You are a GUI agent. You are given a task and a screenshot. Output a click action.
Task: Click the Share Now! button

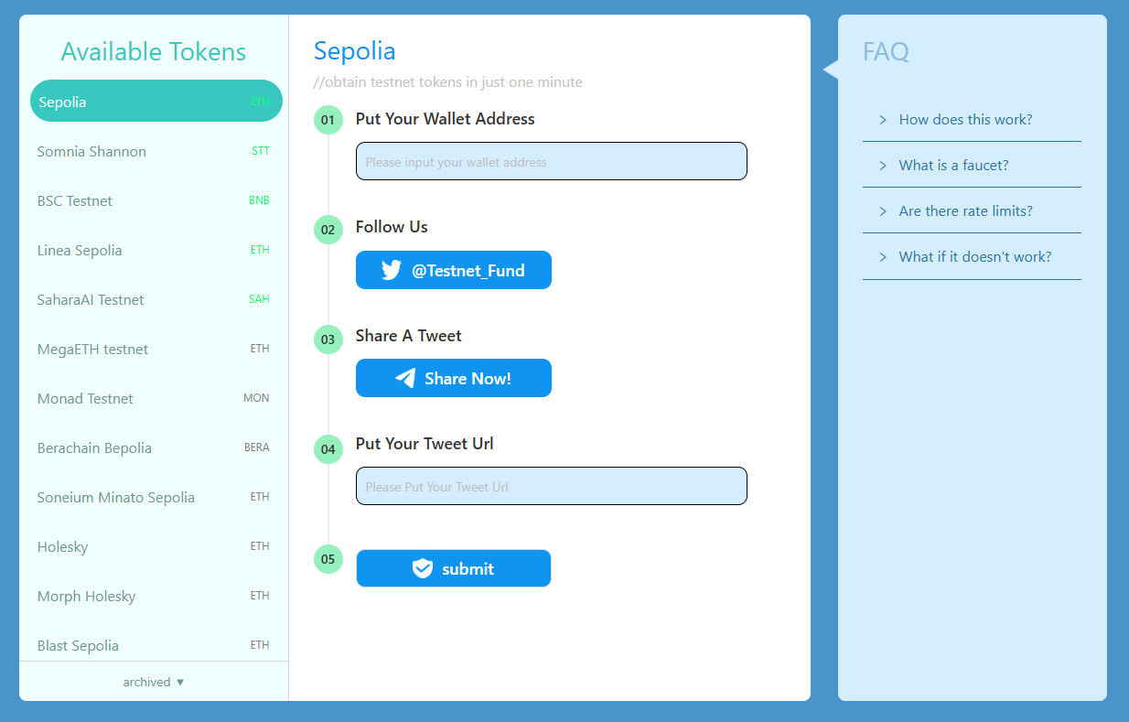pyautogui.click(x=454, y=378)
